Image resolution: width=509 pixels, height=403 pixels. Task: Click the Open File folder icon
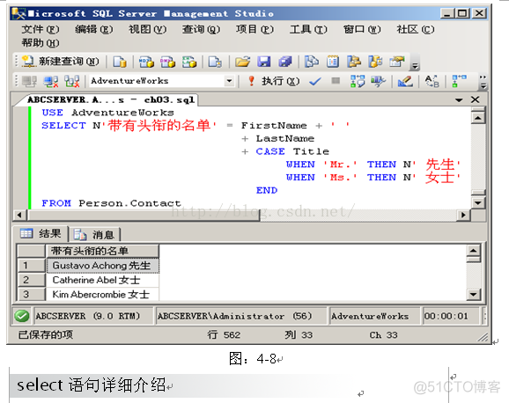point(242,62)
